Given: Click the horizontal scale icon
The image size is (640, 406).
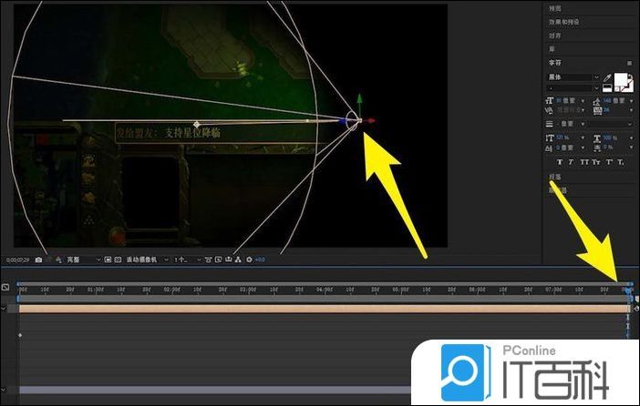Looking at the screenshot, I should pos(597,137).
